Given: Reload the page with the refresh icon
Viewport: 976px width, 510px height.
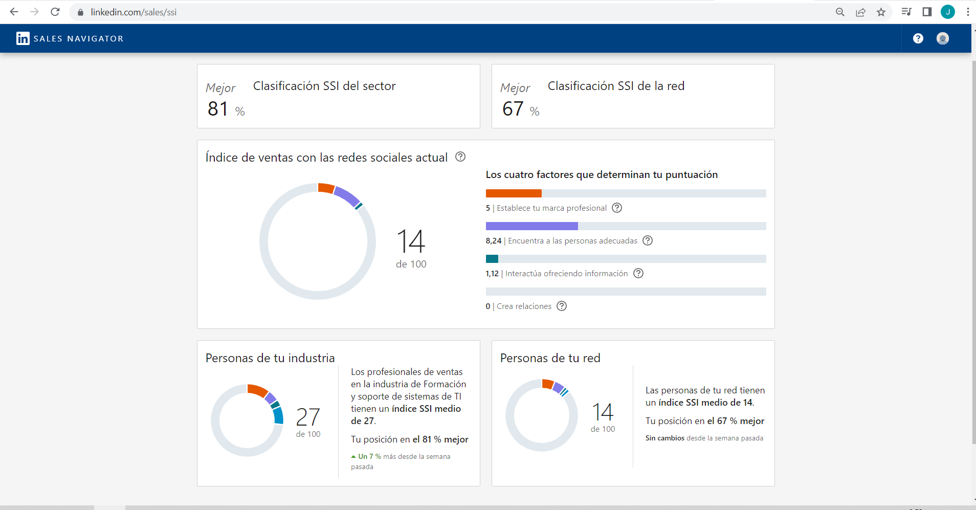Looking at the screenshot, I should point(55,12).
